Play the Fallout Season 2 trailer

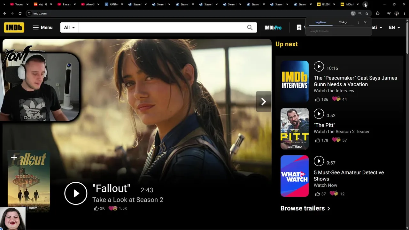click(76, 193)
